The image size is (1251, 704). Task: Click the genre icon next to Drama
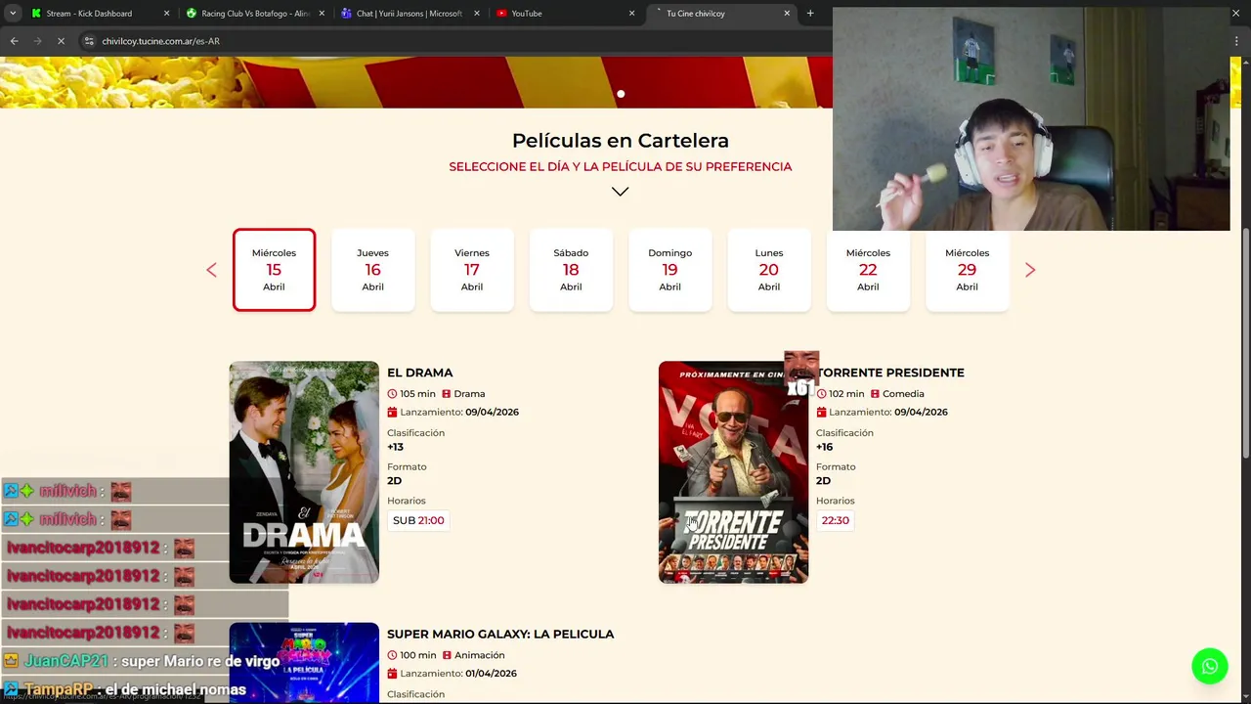coord(447,394)
